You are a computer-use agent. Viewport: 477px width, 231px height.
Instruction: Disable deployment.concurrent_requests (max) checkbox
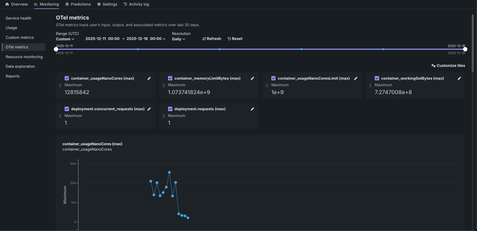coord(67,109)
